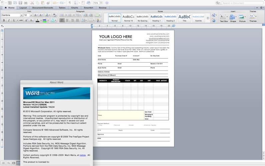Viewport: 265px width, 166px height.
Task: Create a new blank document
Action: pyautogui.click(x=3, y=3)
